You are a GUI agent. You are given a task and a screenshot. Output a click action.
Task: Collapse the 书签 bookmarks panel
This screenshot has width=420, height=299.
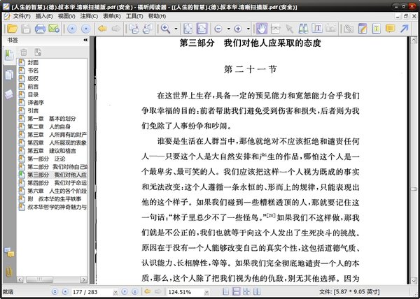tap(85, 41)
